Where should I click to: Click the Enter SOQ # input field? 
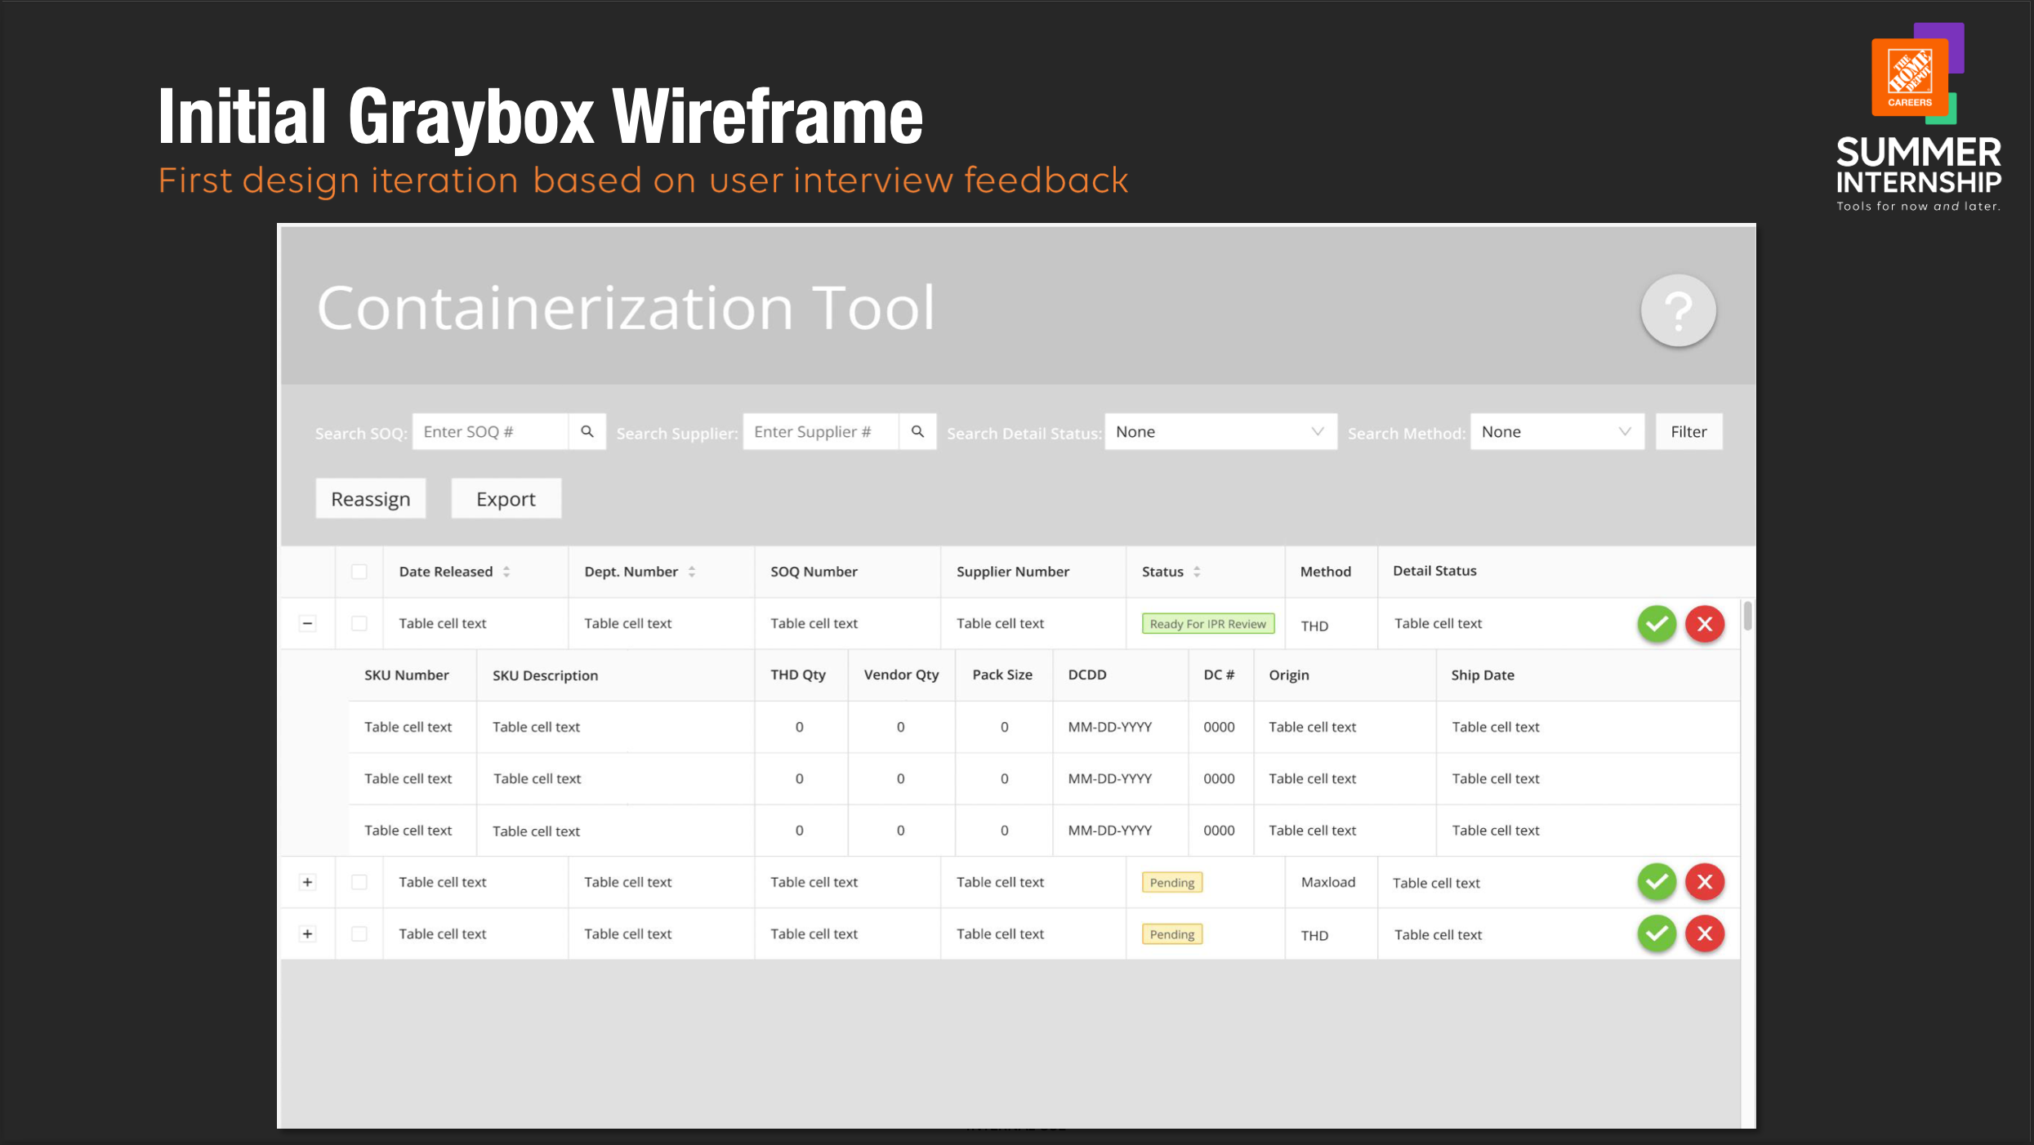point(490,431)
